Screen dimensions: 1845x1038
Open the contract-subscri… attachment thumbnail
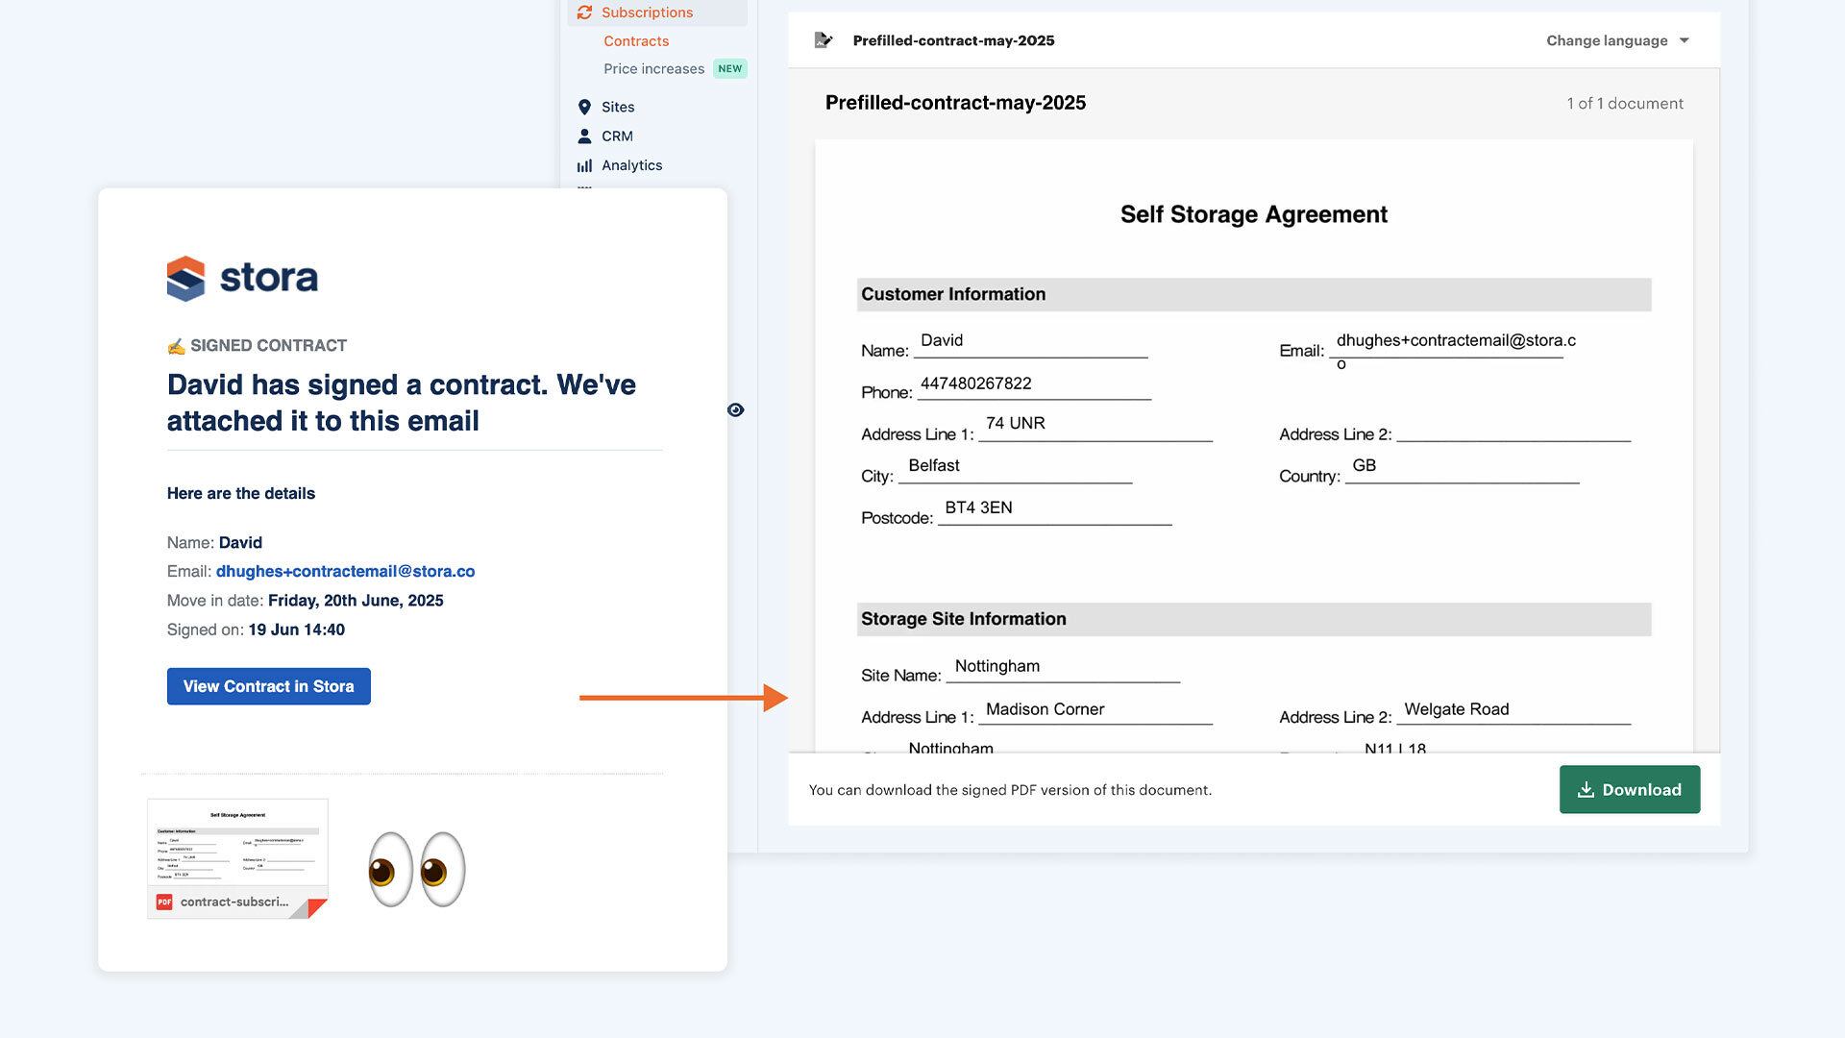(x=236, y=855)
